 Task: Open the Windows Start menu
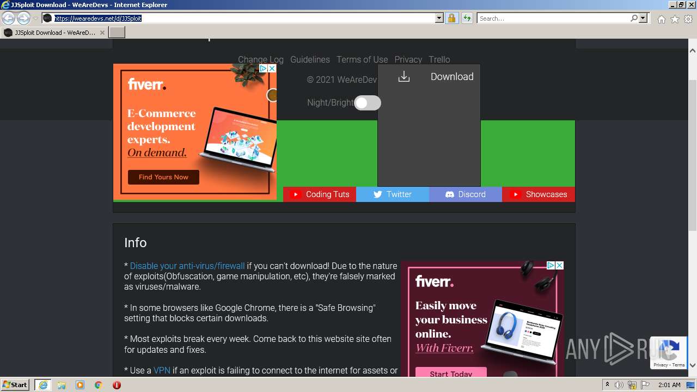[15, 385]
